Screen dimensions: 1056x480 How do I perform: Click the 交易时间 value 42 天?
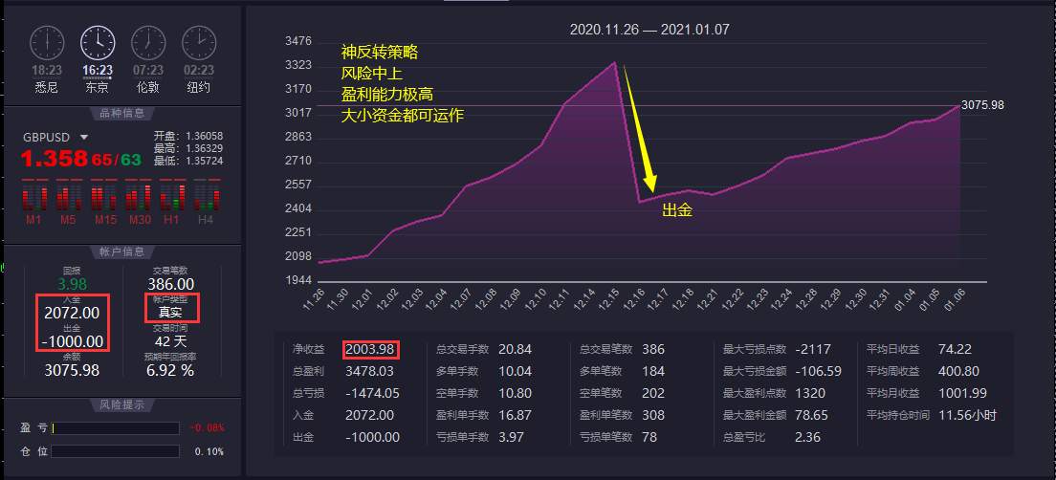coord(171,341)
